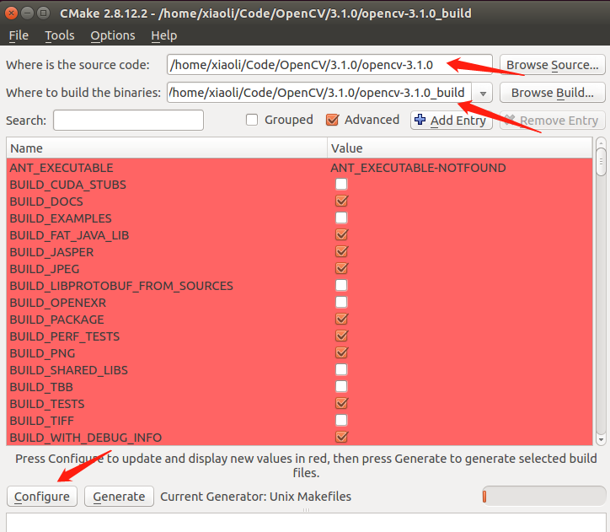
Task: Toggle BUILD_FAT_JAVA_LIB checkbox
Action: coord(341,234)
